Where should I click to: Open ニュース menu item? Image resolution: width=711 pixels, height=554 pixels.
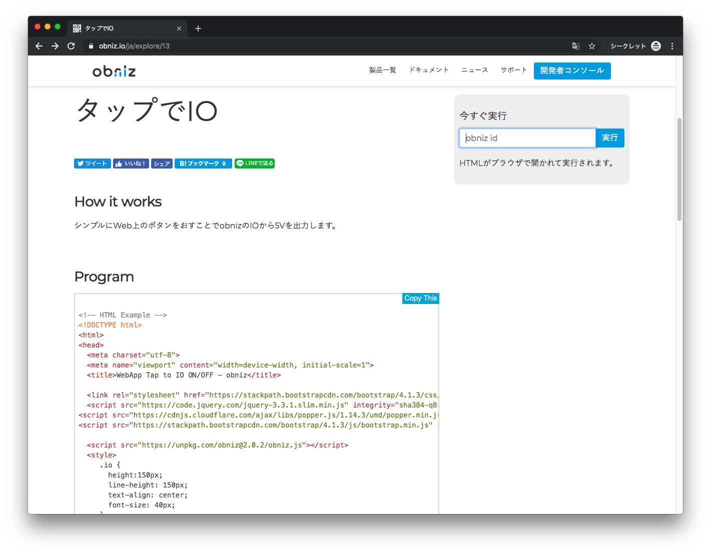tap(475, 70)
